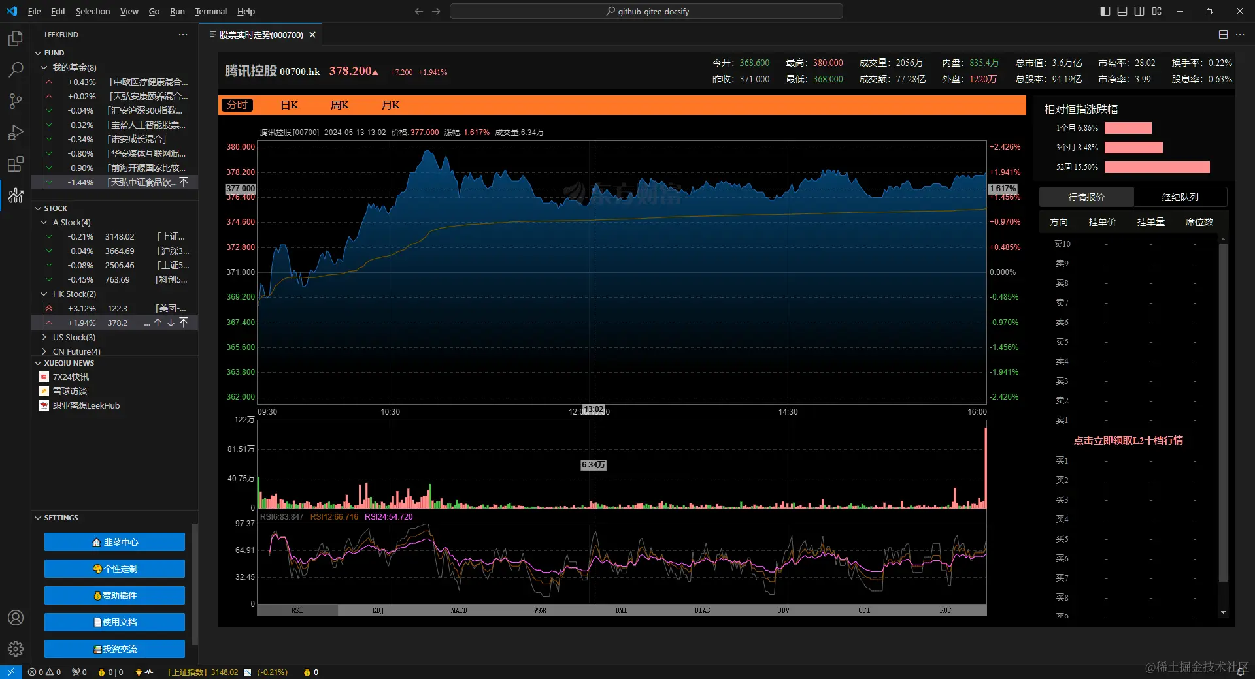The image size is (1255, 679).
Task: Switch chart to 周K tab
Action: coord(340,105)
